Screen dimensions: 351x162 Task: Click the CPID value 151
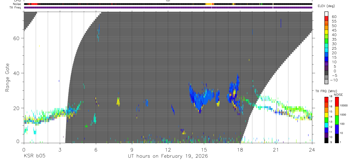point(168,1)
